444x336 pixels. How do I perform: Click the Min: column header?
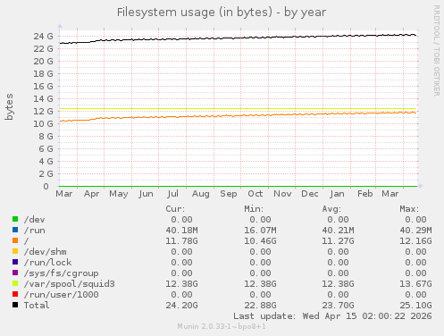tap(254, 209)
